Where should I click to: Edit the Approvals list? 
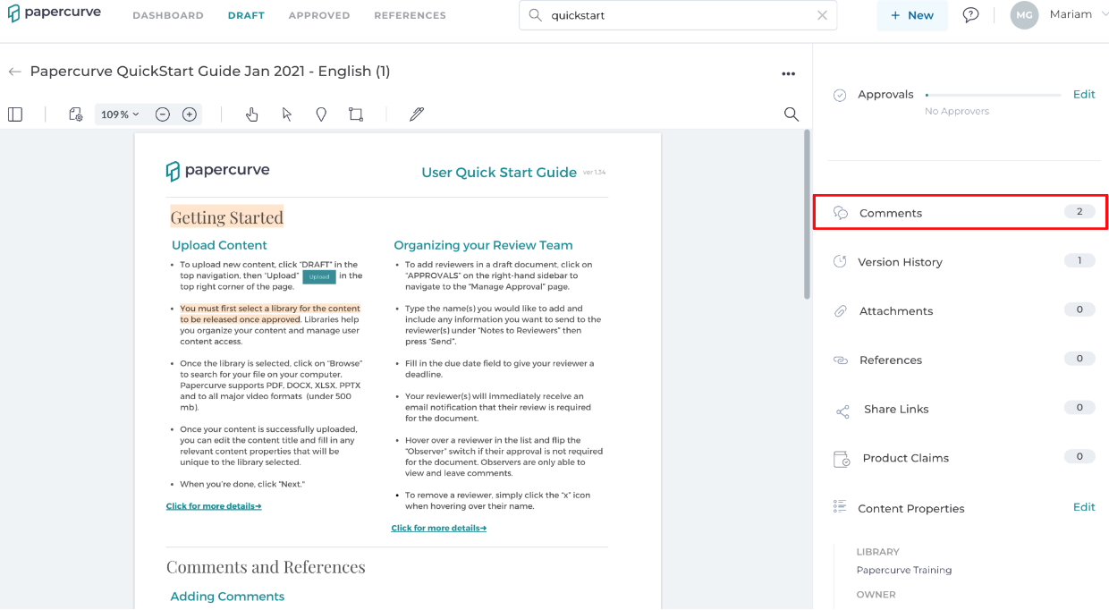click(x=1084, y=94)
